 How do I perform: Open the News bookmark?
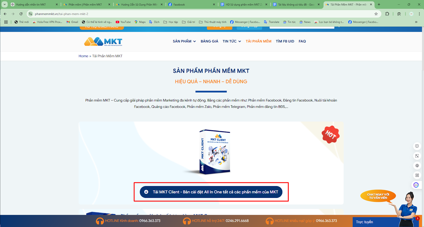coord(305,22)
